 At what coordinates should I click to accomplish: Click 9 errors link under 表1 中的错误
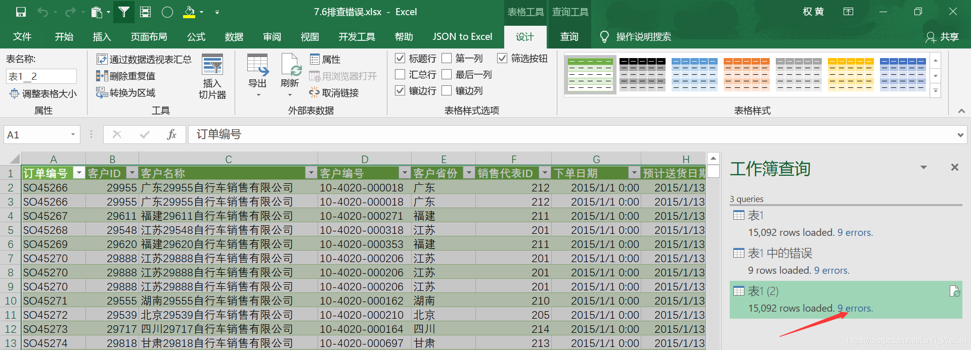pos(832,270)
